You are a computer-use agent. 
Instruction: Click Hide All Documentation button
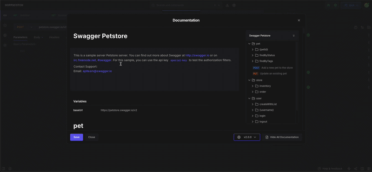(x=282, y=137)
